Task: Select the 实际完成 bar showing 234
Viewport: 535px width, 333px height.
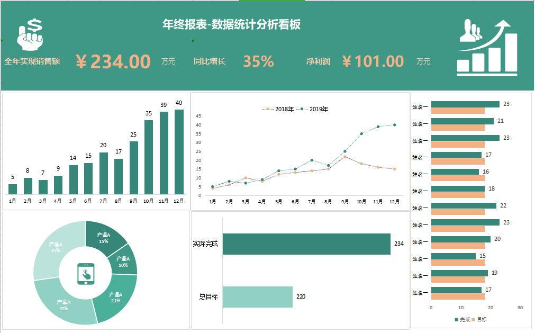Action: click(307, 244)
